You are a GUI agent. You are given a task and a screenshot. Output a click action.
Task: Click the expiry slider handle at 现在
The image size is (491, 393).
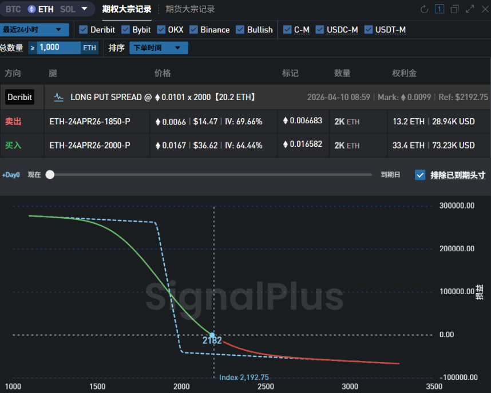point(50,175)
